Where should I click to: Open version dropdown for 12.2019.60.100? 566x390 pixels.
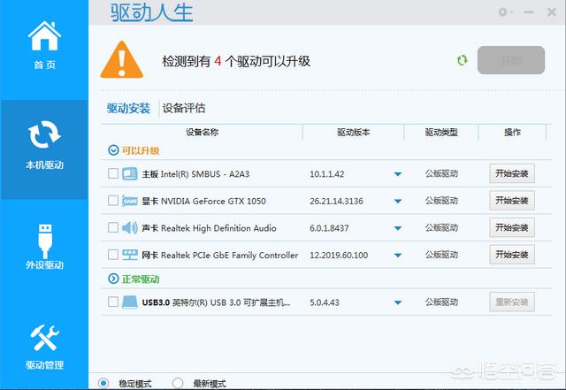coord(398,256)
